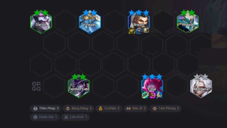Click the Morgana champion portrait

pos(201,86)
